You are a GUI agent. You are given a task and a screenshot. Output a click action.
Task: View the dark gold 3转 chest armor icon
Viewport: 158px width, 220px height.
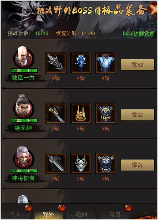(106, 113)
